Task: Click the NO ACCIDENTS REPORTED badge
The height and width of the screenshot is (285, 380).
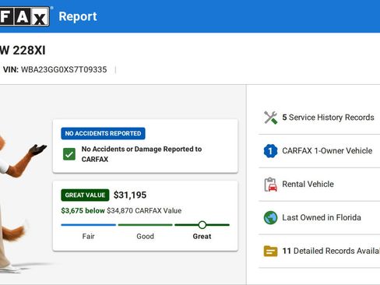Action: pos(103,133)
